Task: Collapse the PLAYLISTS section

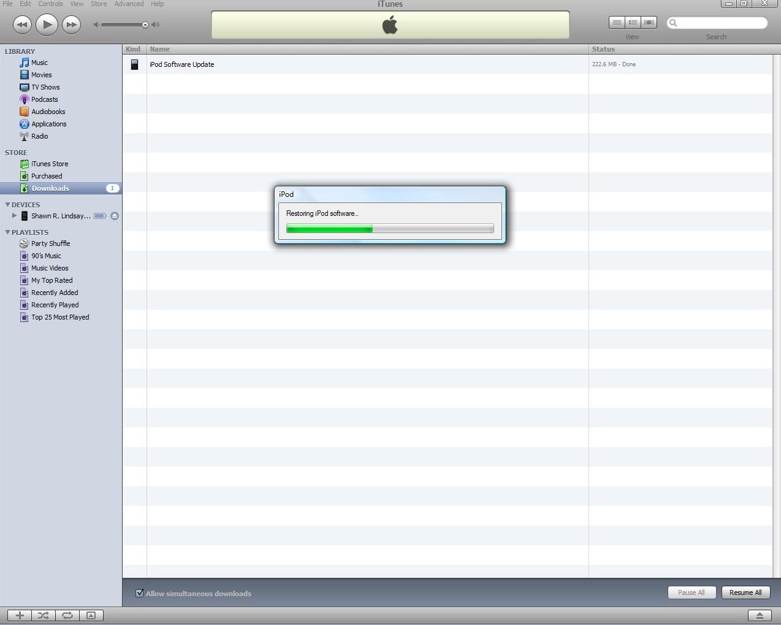Action: click(x=8, y=232)
